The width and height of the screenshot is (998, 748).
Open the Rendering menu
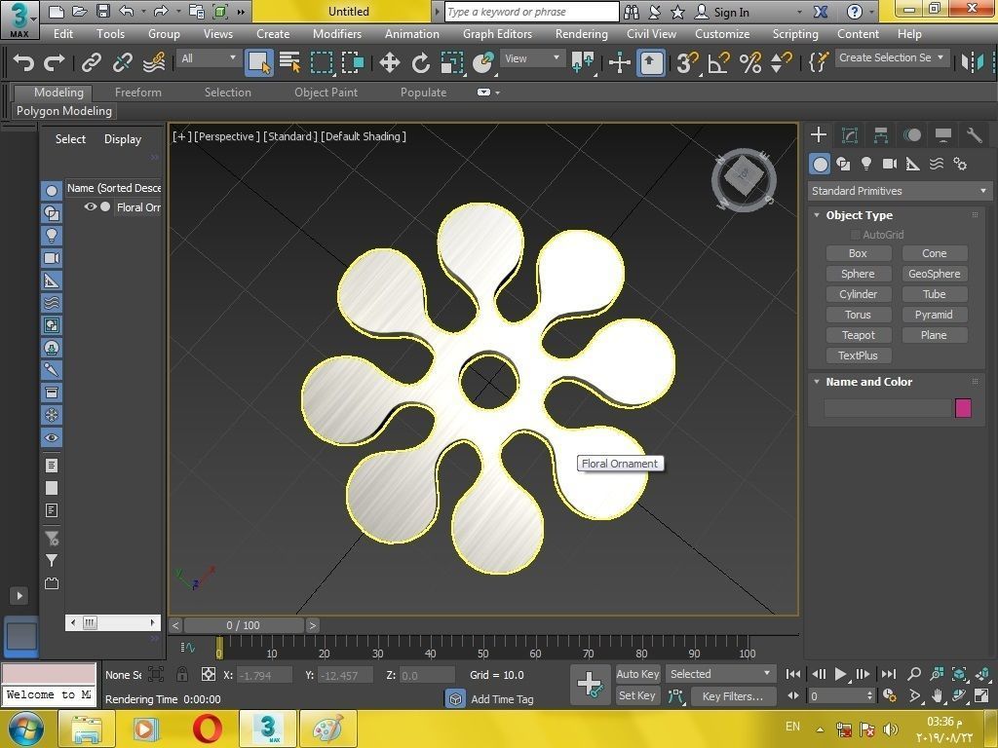click(x=581, y=34)
